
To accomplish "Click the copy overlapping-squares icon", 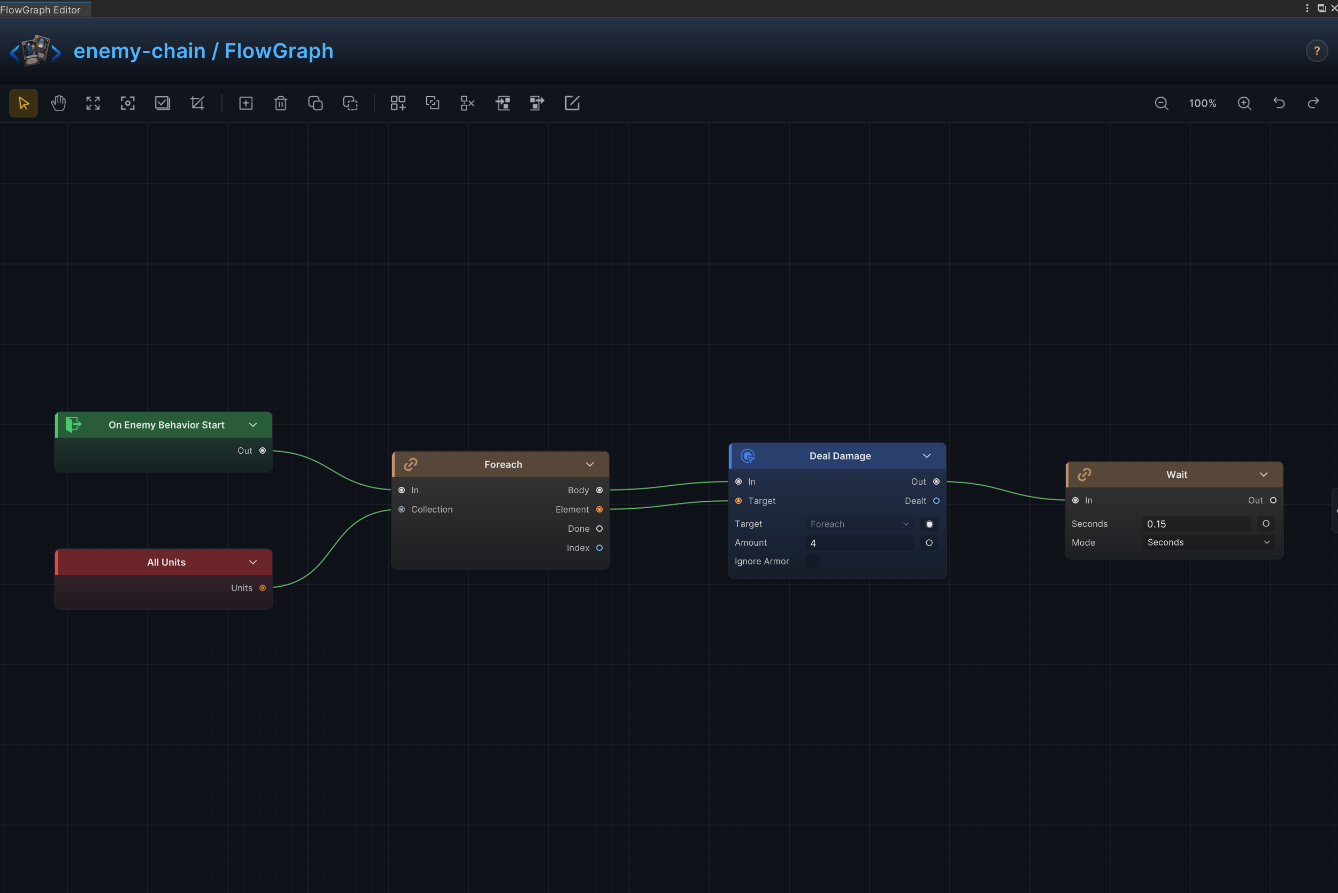I will 315,103.
